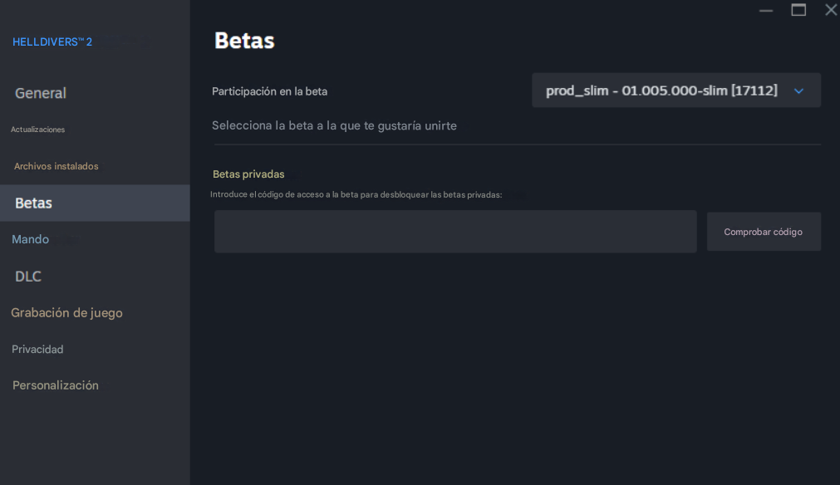Click the Participación en la beta label
The width and height of the screenshot is (840, 485).
[269, 91]
